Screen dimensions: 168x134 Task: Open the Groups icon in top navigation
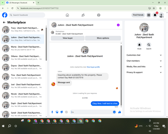click(x=99, y=15)
